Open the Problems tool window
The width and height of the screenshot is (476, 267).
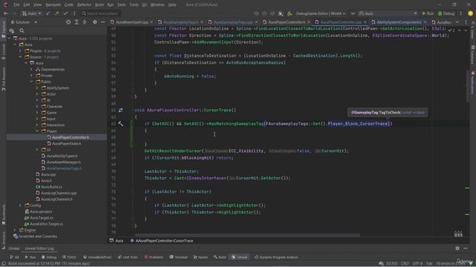[x=154, y=257]
